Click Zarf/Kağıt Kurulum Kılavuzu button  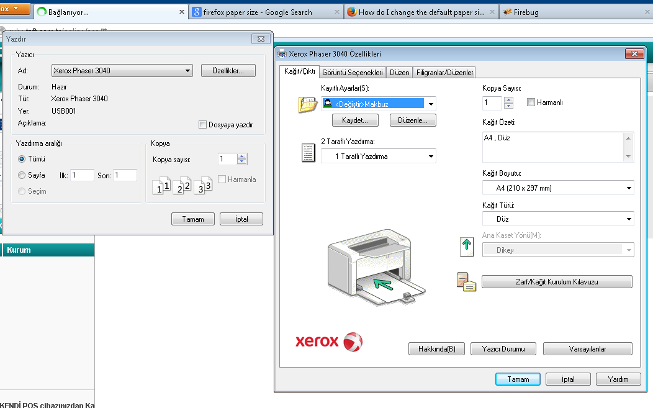557,282
